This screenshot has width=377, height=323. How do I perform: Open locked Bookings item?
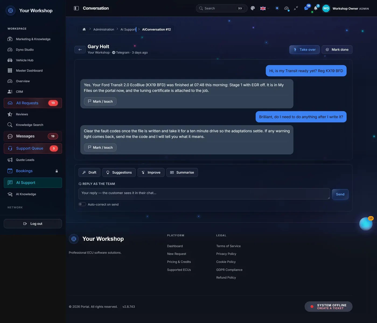coord(33,171)
